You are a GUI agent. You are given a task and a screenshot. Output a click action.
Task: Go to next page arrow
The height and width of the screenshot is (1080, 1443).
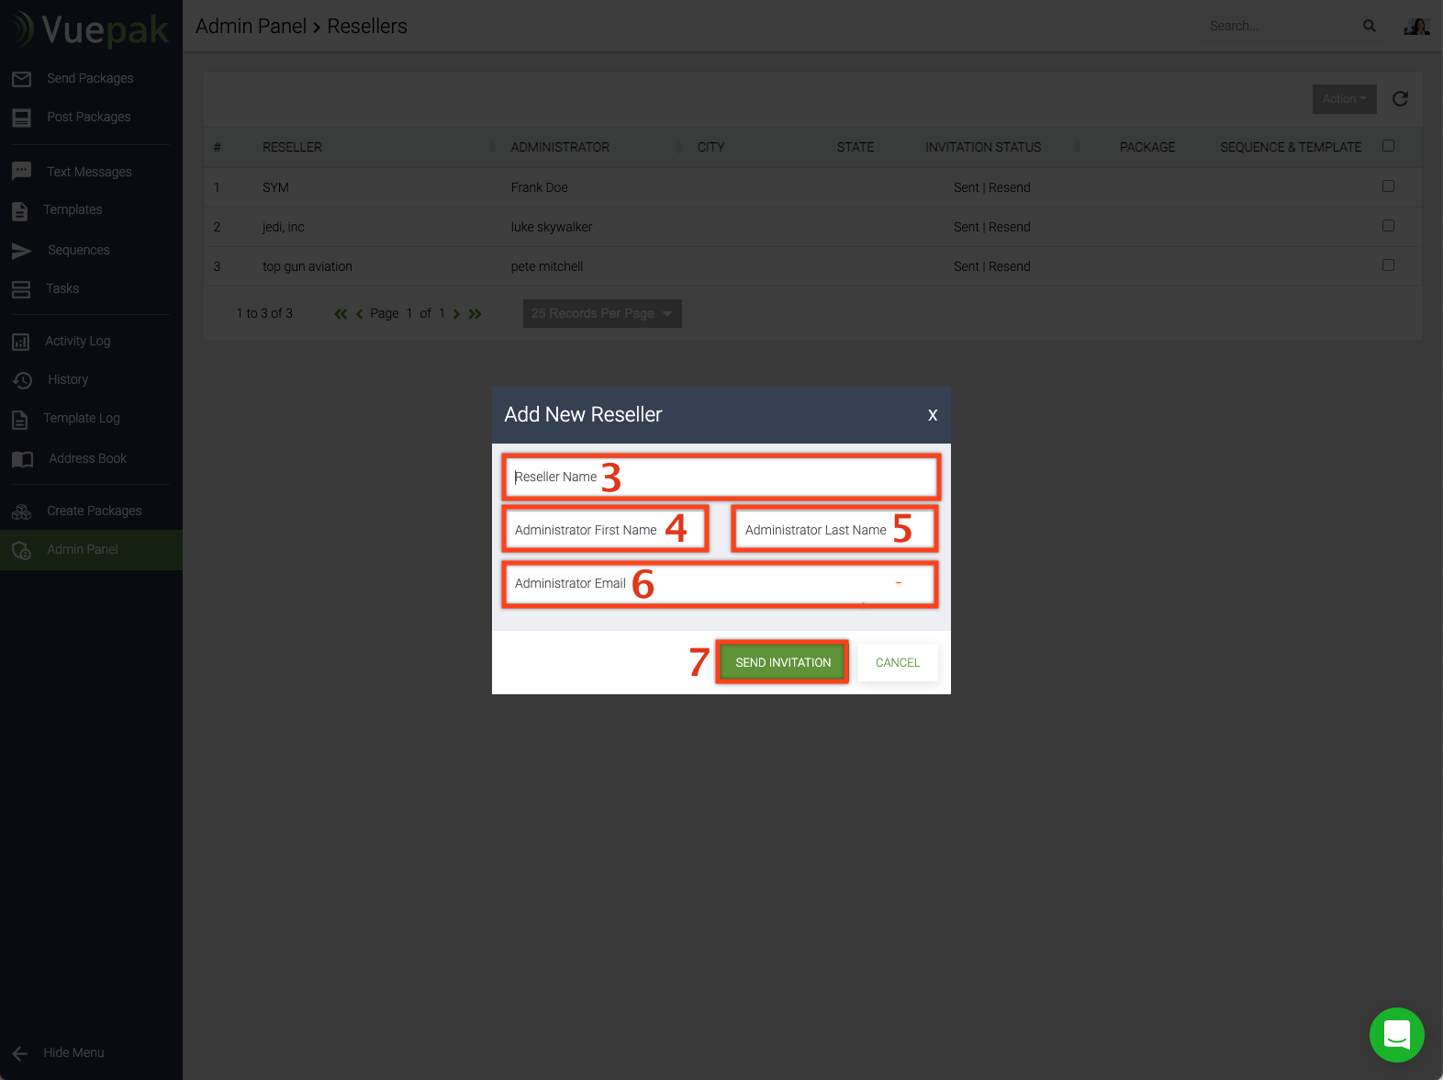(456, 314)
